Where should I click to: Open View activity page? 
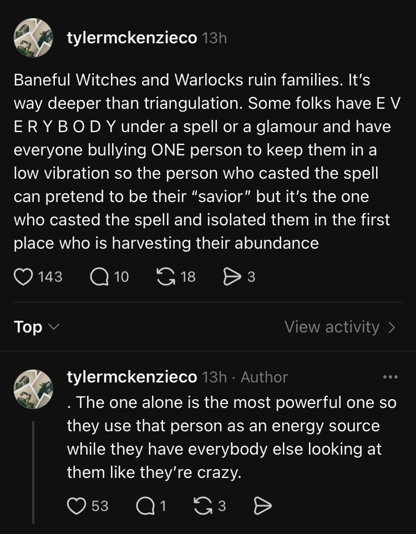339,327
